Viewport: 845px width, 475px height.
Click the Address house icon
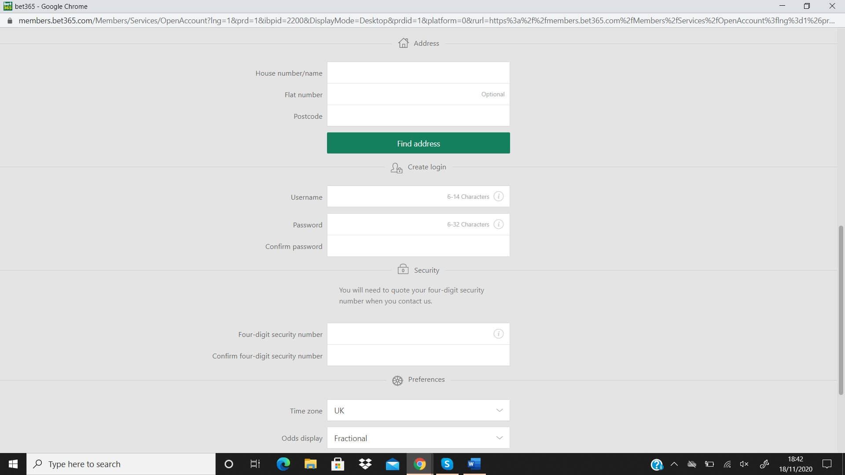403,43
